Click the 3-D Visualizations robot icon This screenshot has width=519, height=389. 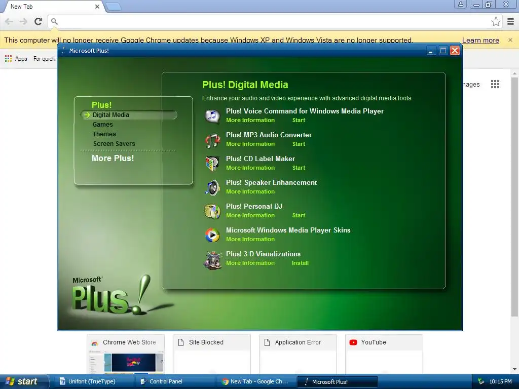tap(212, 260)
